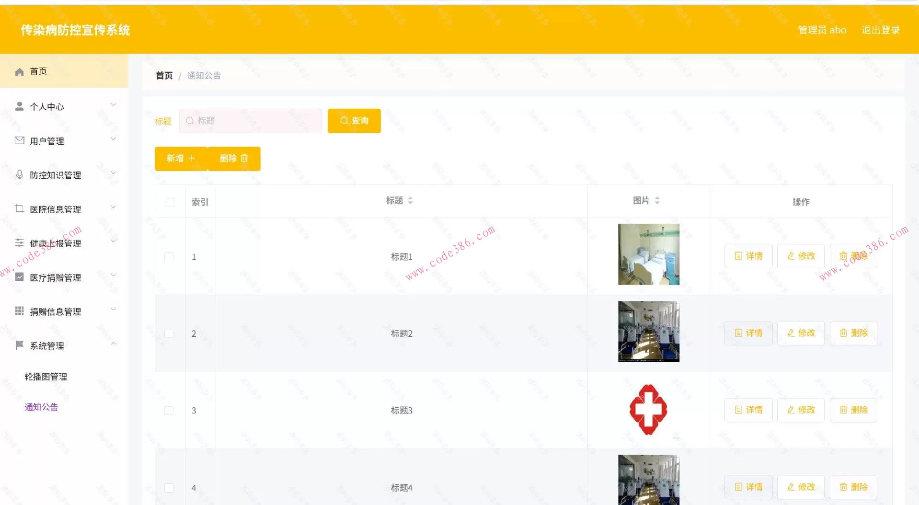Focus the 标题 search input field

coord(251,121)
